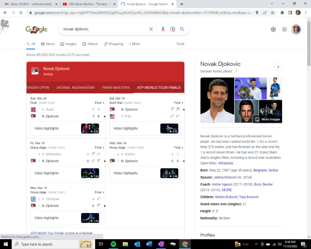Viewport: 311px width, 249px height.
Task: Click the MORE coaches link
Action: (x=227, y=190)
